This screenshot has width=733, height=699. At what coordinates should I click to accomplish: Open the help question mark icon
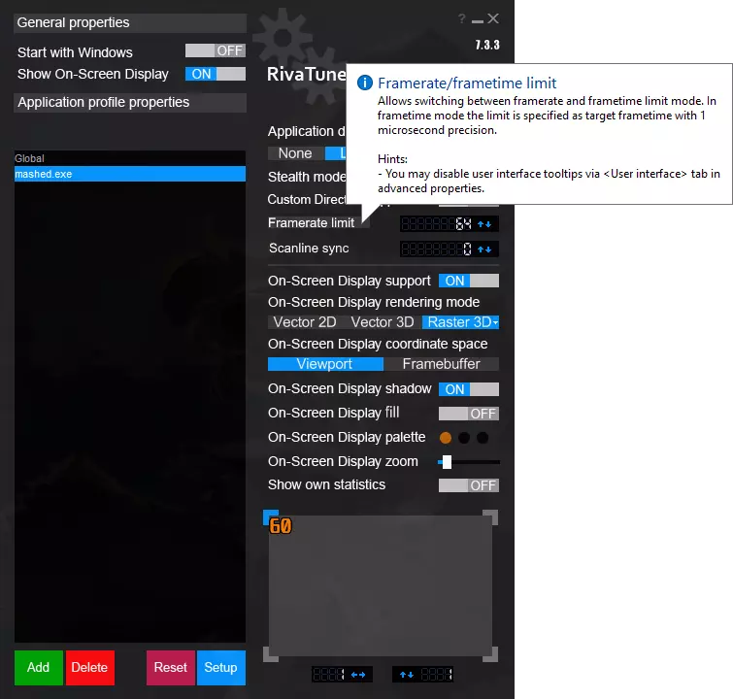(462, 18)
